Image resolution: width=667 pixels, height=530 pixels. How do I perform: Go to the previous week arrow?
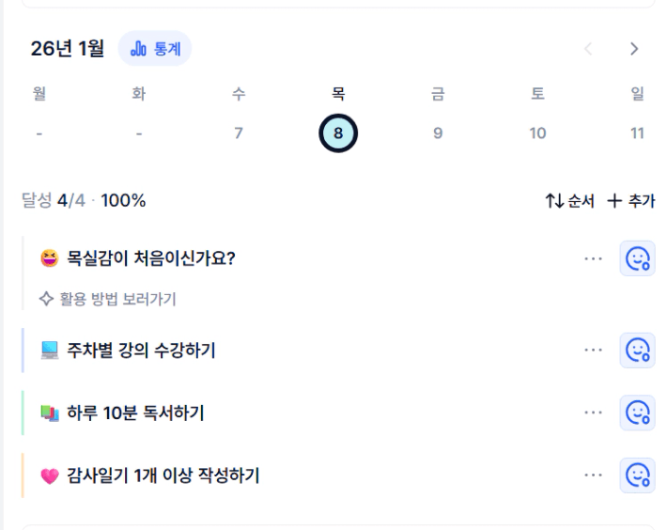pos(589,49)
